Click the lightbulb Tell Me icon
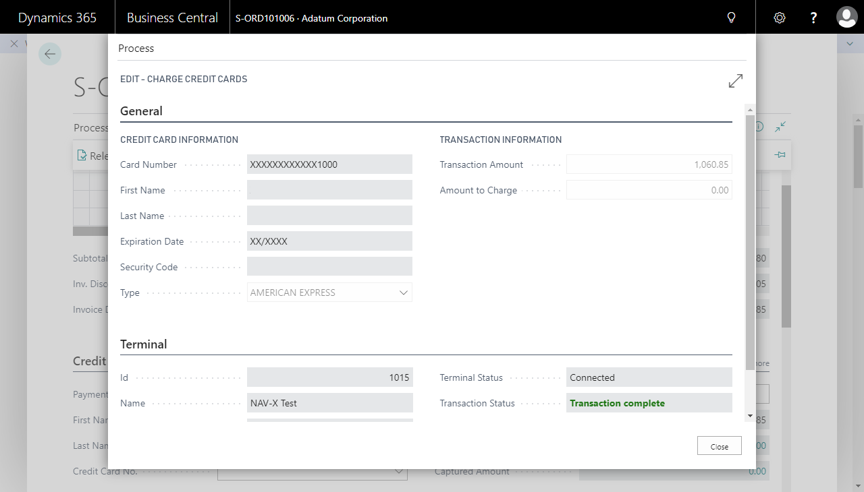Viewport: 864px width, 492px height. (731, 18)
